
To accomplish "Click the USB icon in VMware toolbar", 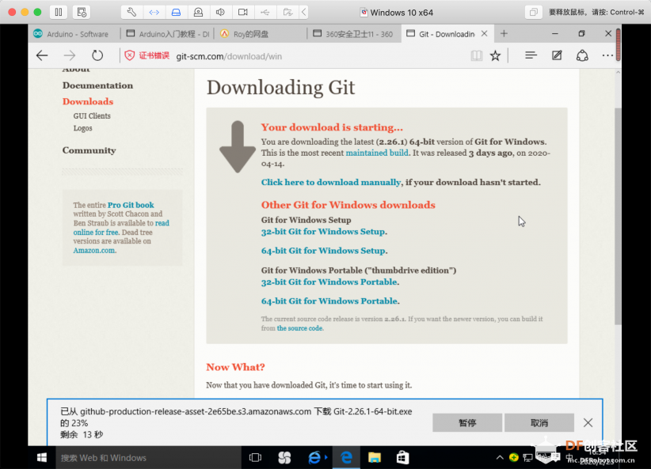I will [265, 12].
